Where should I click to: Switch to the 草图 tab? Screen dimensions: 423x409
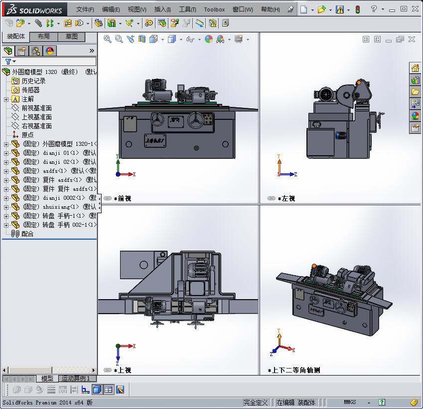[x=71, y=36]
